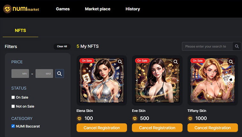This screenshot has width=242, height=137.
Task: Click the coin icon beside price 500
Action: pos(135,119)
